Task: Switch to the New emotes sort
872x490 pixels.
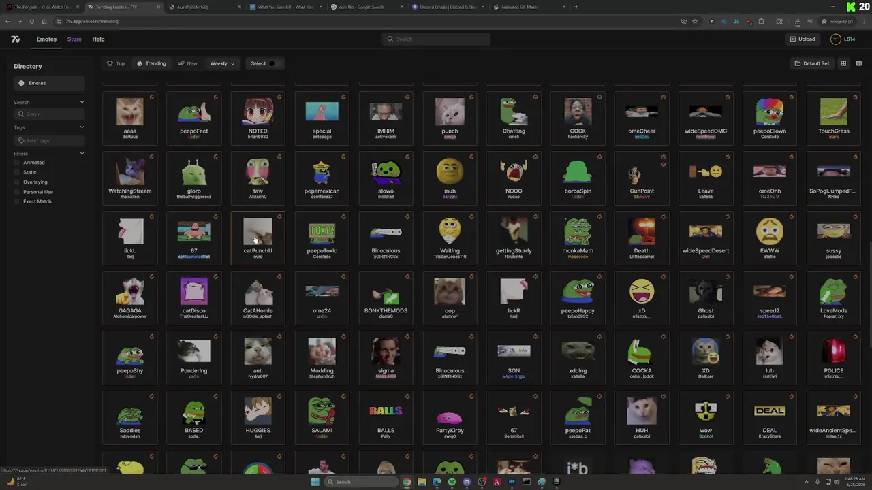Action: pyautogui.click(x=187, y=63)
